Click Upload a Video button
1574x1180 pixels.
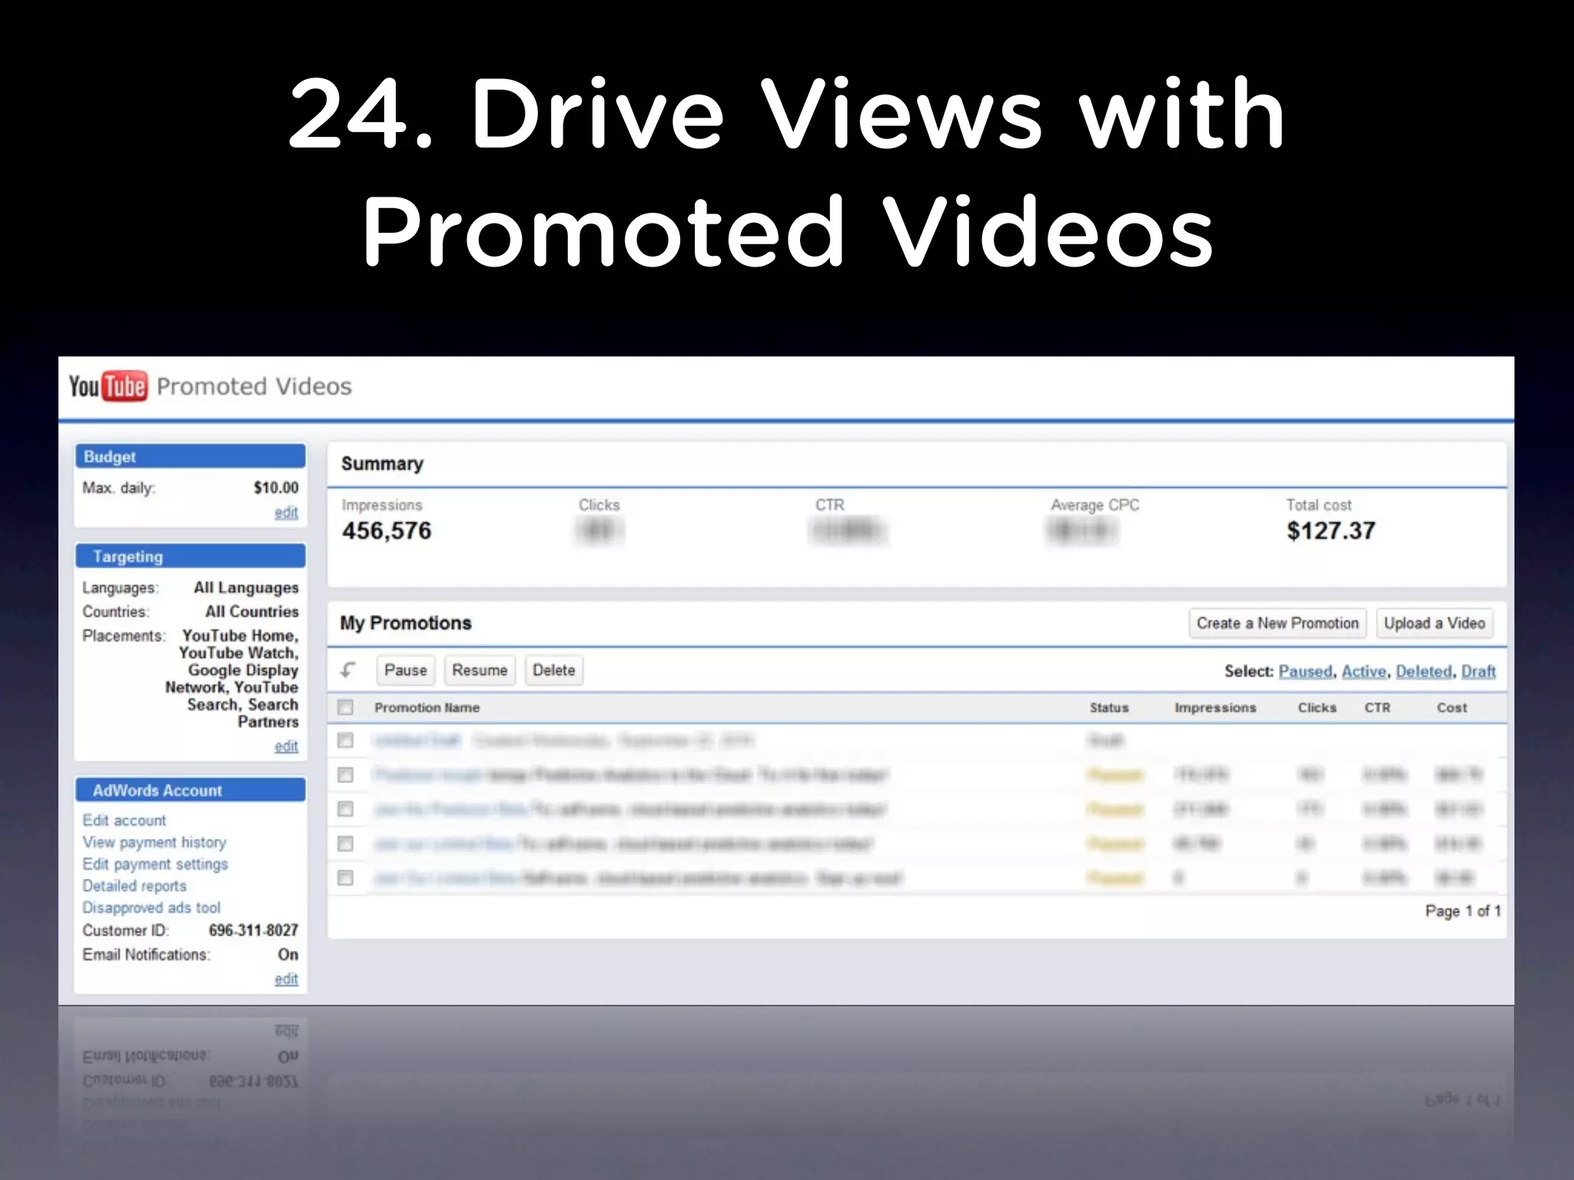tap(1434, 623)
